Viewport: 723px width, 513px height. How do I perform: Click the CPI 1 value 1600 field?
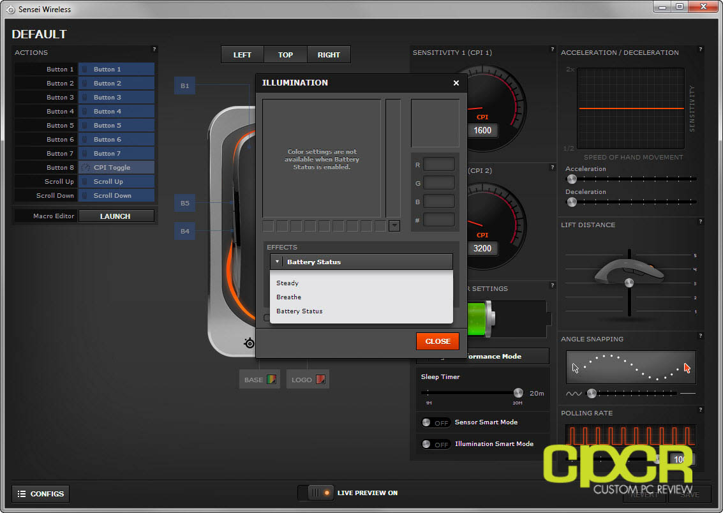coord(482,130)
